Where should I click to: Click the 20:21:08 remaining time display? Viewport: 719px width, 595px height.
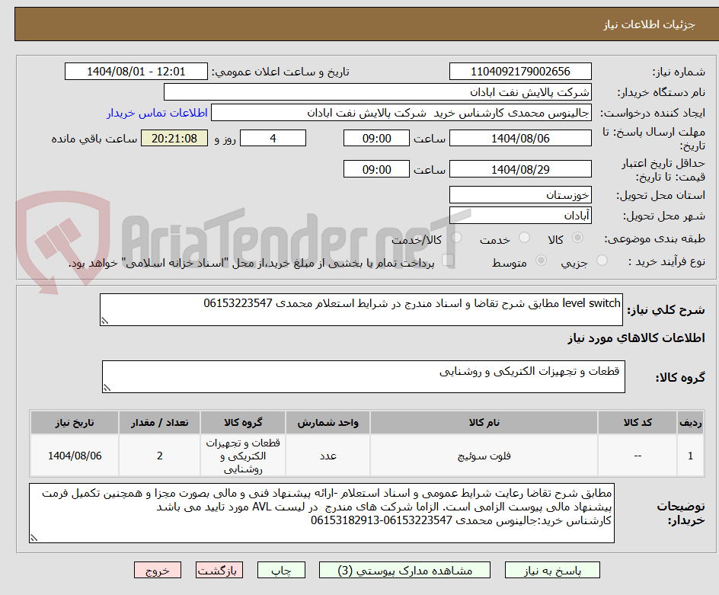[x=174, y=138]
